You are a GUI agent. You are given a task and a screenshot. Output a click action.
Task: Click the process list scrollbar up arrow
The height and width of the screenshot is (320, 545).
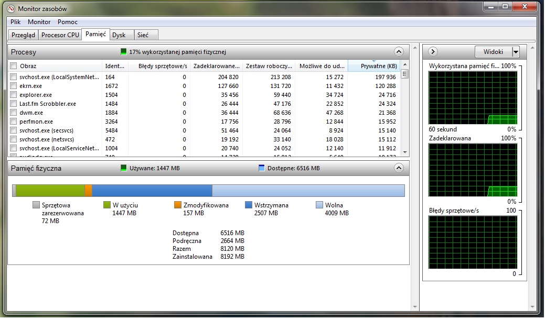(405, 65)
